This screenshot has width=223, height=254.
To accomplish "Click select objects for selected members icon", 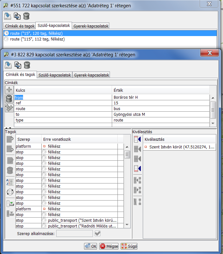I will [x=137, y=190].
